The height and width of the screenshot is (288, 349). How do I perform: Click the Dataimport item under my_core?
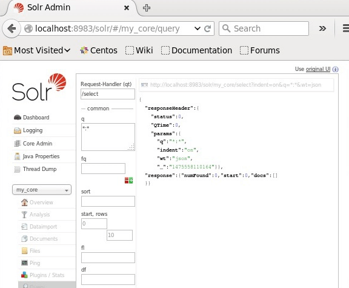point(43,227)
